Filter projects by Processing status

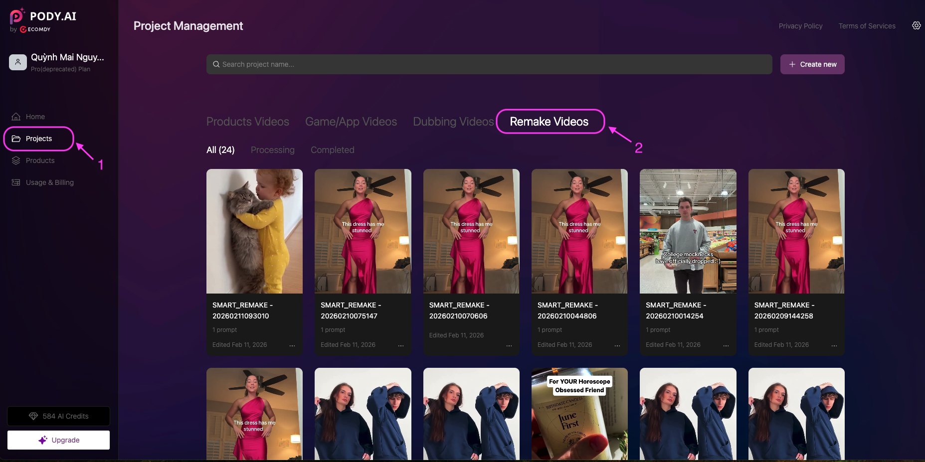pos(272,150)
